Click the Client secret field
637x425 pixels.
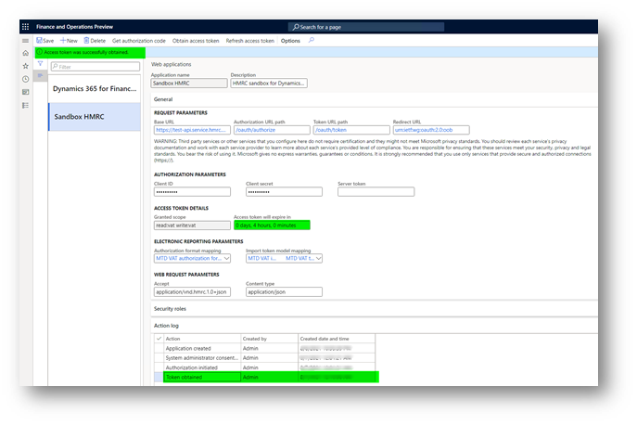[x=284, y=191]
